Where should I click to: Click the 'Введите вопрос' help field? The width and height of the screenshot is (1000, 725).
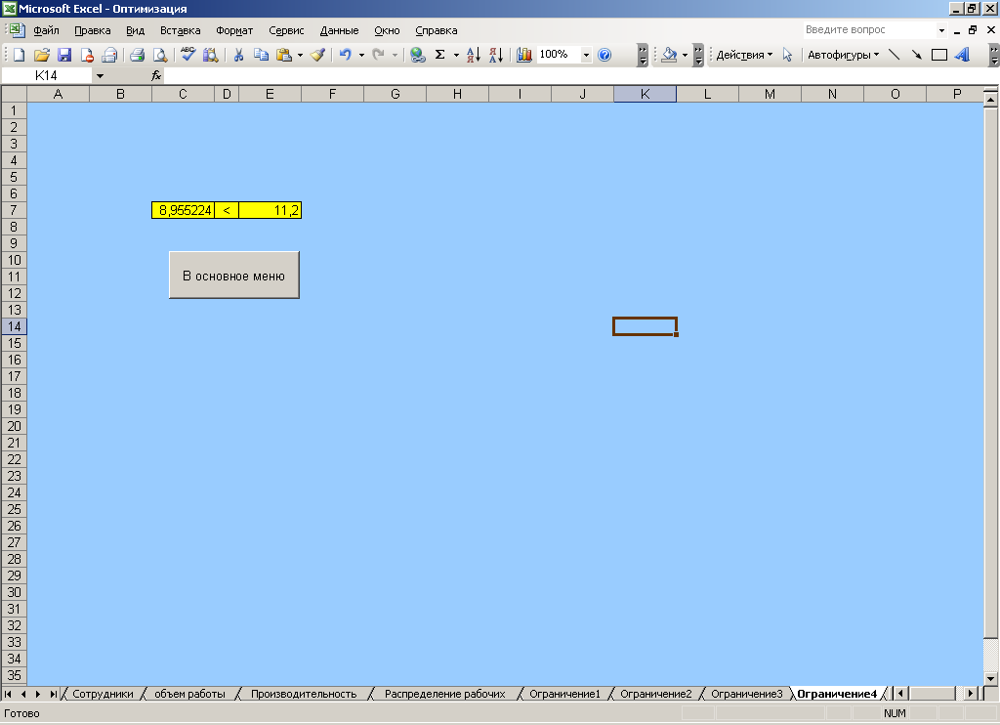point(867,30)
